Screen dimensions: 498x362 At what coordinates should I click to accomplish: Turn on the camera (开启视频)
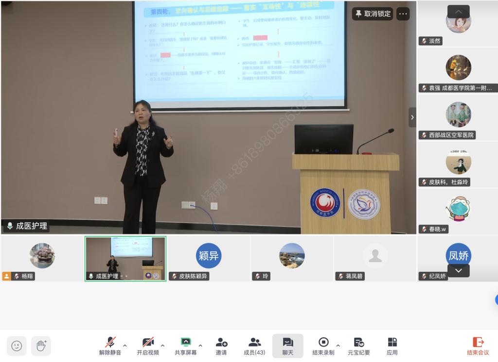[148, 346]
